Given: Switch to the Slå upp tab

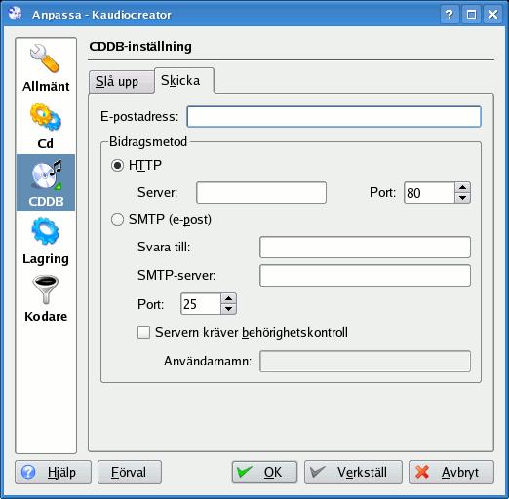Looking at the screenshot, I should point(121,82).
